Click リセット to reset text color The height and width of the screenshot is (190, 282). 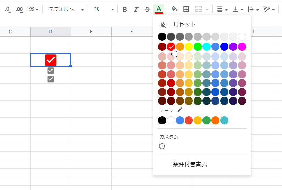(185, 25)
